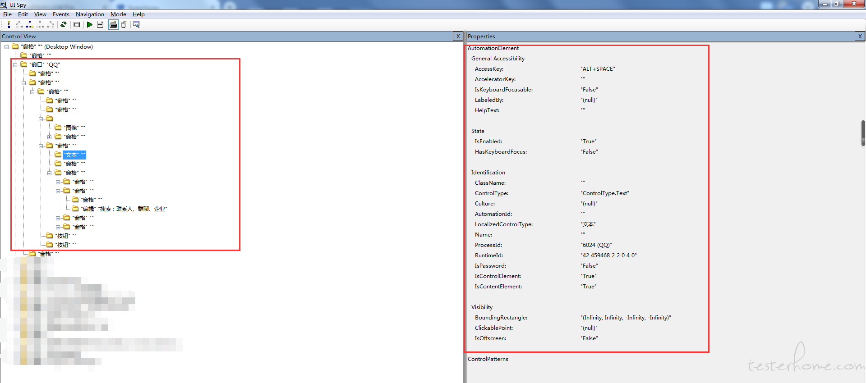Image resolution: width=866 pixels, height=383 pixels.
Task: Click the ProcessId value "6024 (QQ)"
Action: [596, 245]
